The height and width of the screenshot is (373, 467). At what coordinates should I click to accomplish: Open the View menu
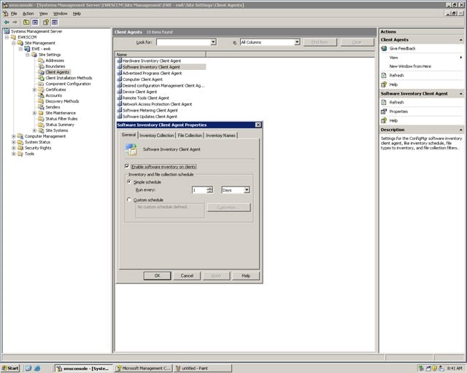tap(44, 14)
